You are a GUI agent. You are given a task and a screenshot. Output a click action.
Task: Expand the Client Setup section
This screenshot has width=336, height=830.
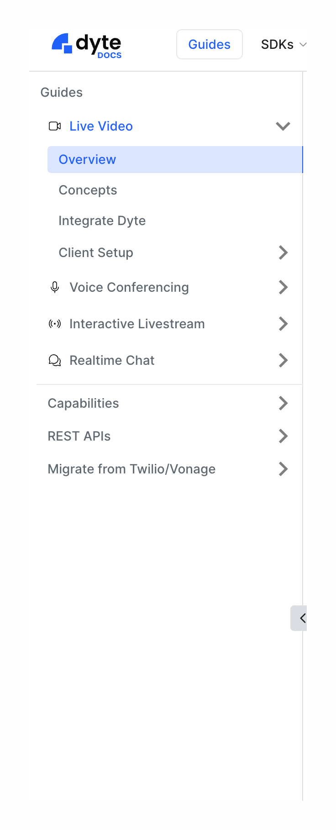pyautogui.click(x=283, y=252)
